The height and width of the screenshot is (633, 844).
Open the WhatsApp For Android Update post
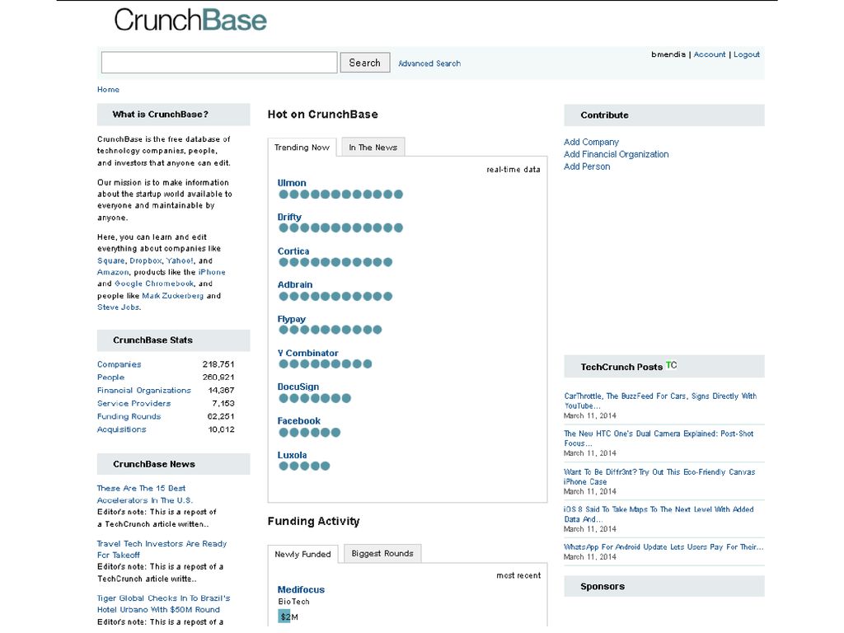pyautogui.click(x=663, y=547)
